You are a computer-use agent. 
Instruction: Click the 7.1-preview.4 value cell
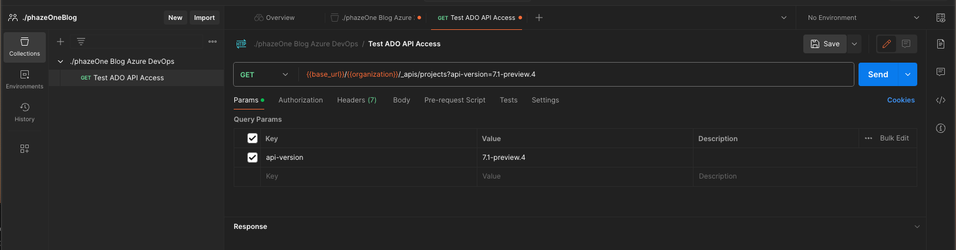(585, 157)
